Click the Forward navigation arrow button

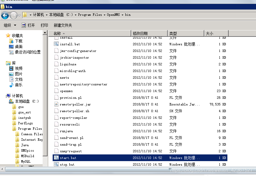tap(13, 16)
